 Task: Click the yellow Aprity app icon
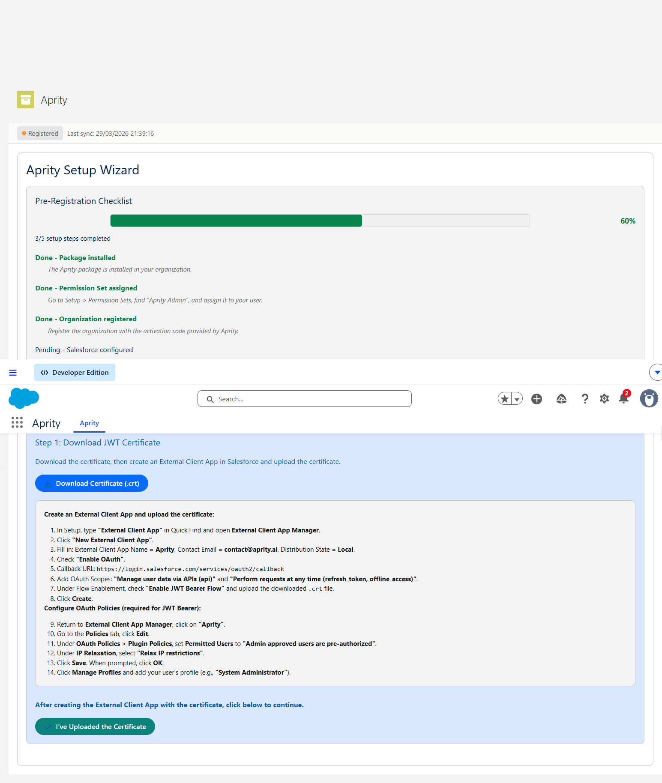pyautogui.click(x=26, y=100)
